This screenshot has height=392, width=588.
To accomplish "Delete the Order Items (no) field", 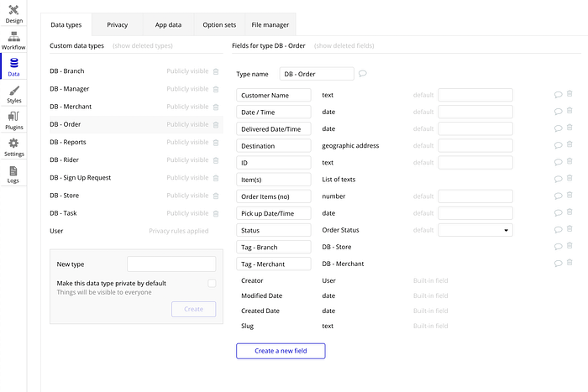I will (x=570, y=195).
